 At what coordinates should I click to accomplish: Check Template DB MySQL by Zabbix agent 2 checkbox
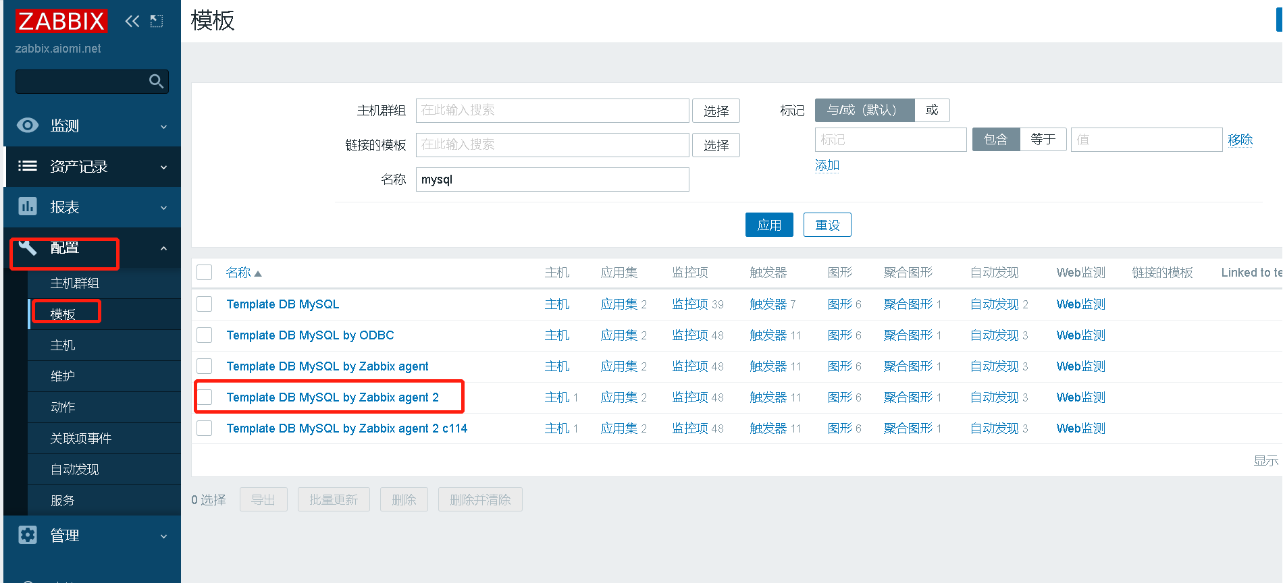pyautogui.click(x=205, y=397)
